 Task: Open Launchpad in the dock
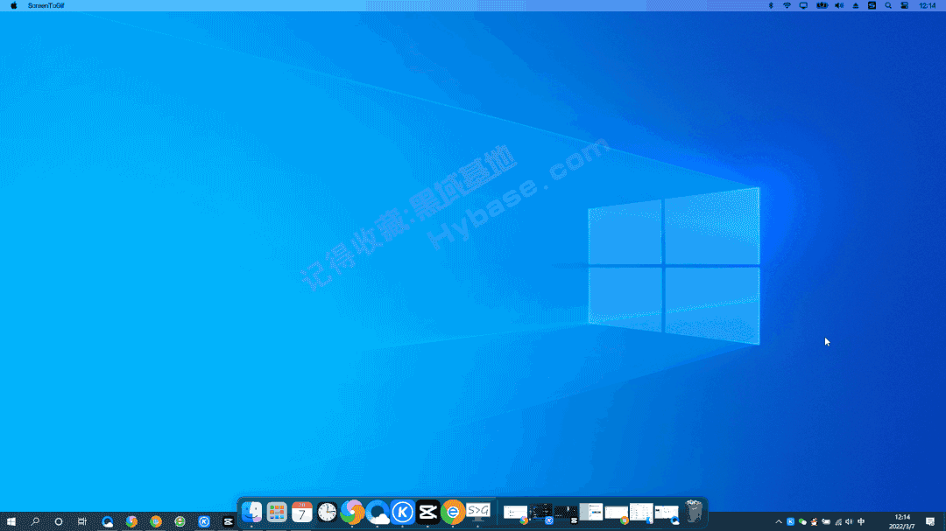[277, 513]
